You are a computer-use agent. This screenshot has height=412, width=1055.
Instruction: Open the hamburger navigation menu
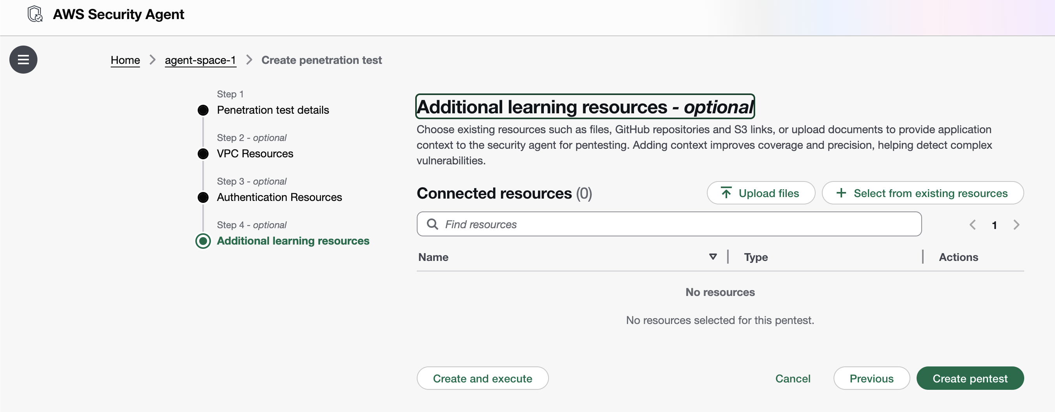(23, 60)
